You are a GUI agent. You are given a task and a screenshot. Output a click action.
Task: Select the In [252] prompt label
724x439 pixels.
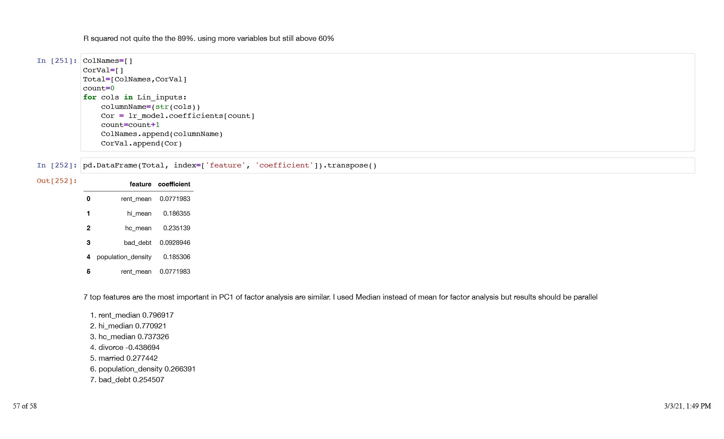click(x=56, y=165)
